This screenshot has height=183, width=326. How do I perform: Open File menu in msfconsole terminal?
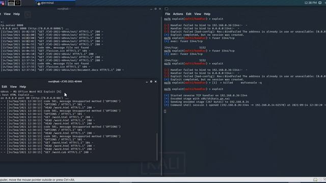(168, 14)
